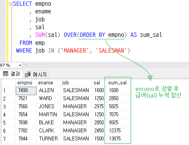The height and width of the screenshot is (145, 189).
Task: Click empno cell 7698
Action: 26,123
